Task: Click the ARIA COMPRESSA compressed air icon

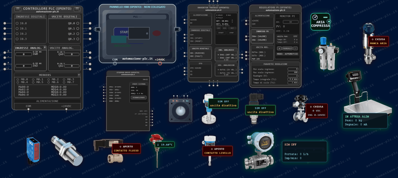Action: (320, 22)
